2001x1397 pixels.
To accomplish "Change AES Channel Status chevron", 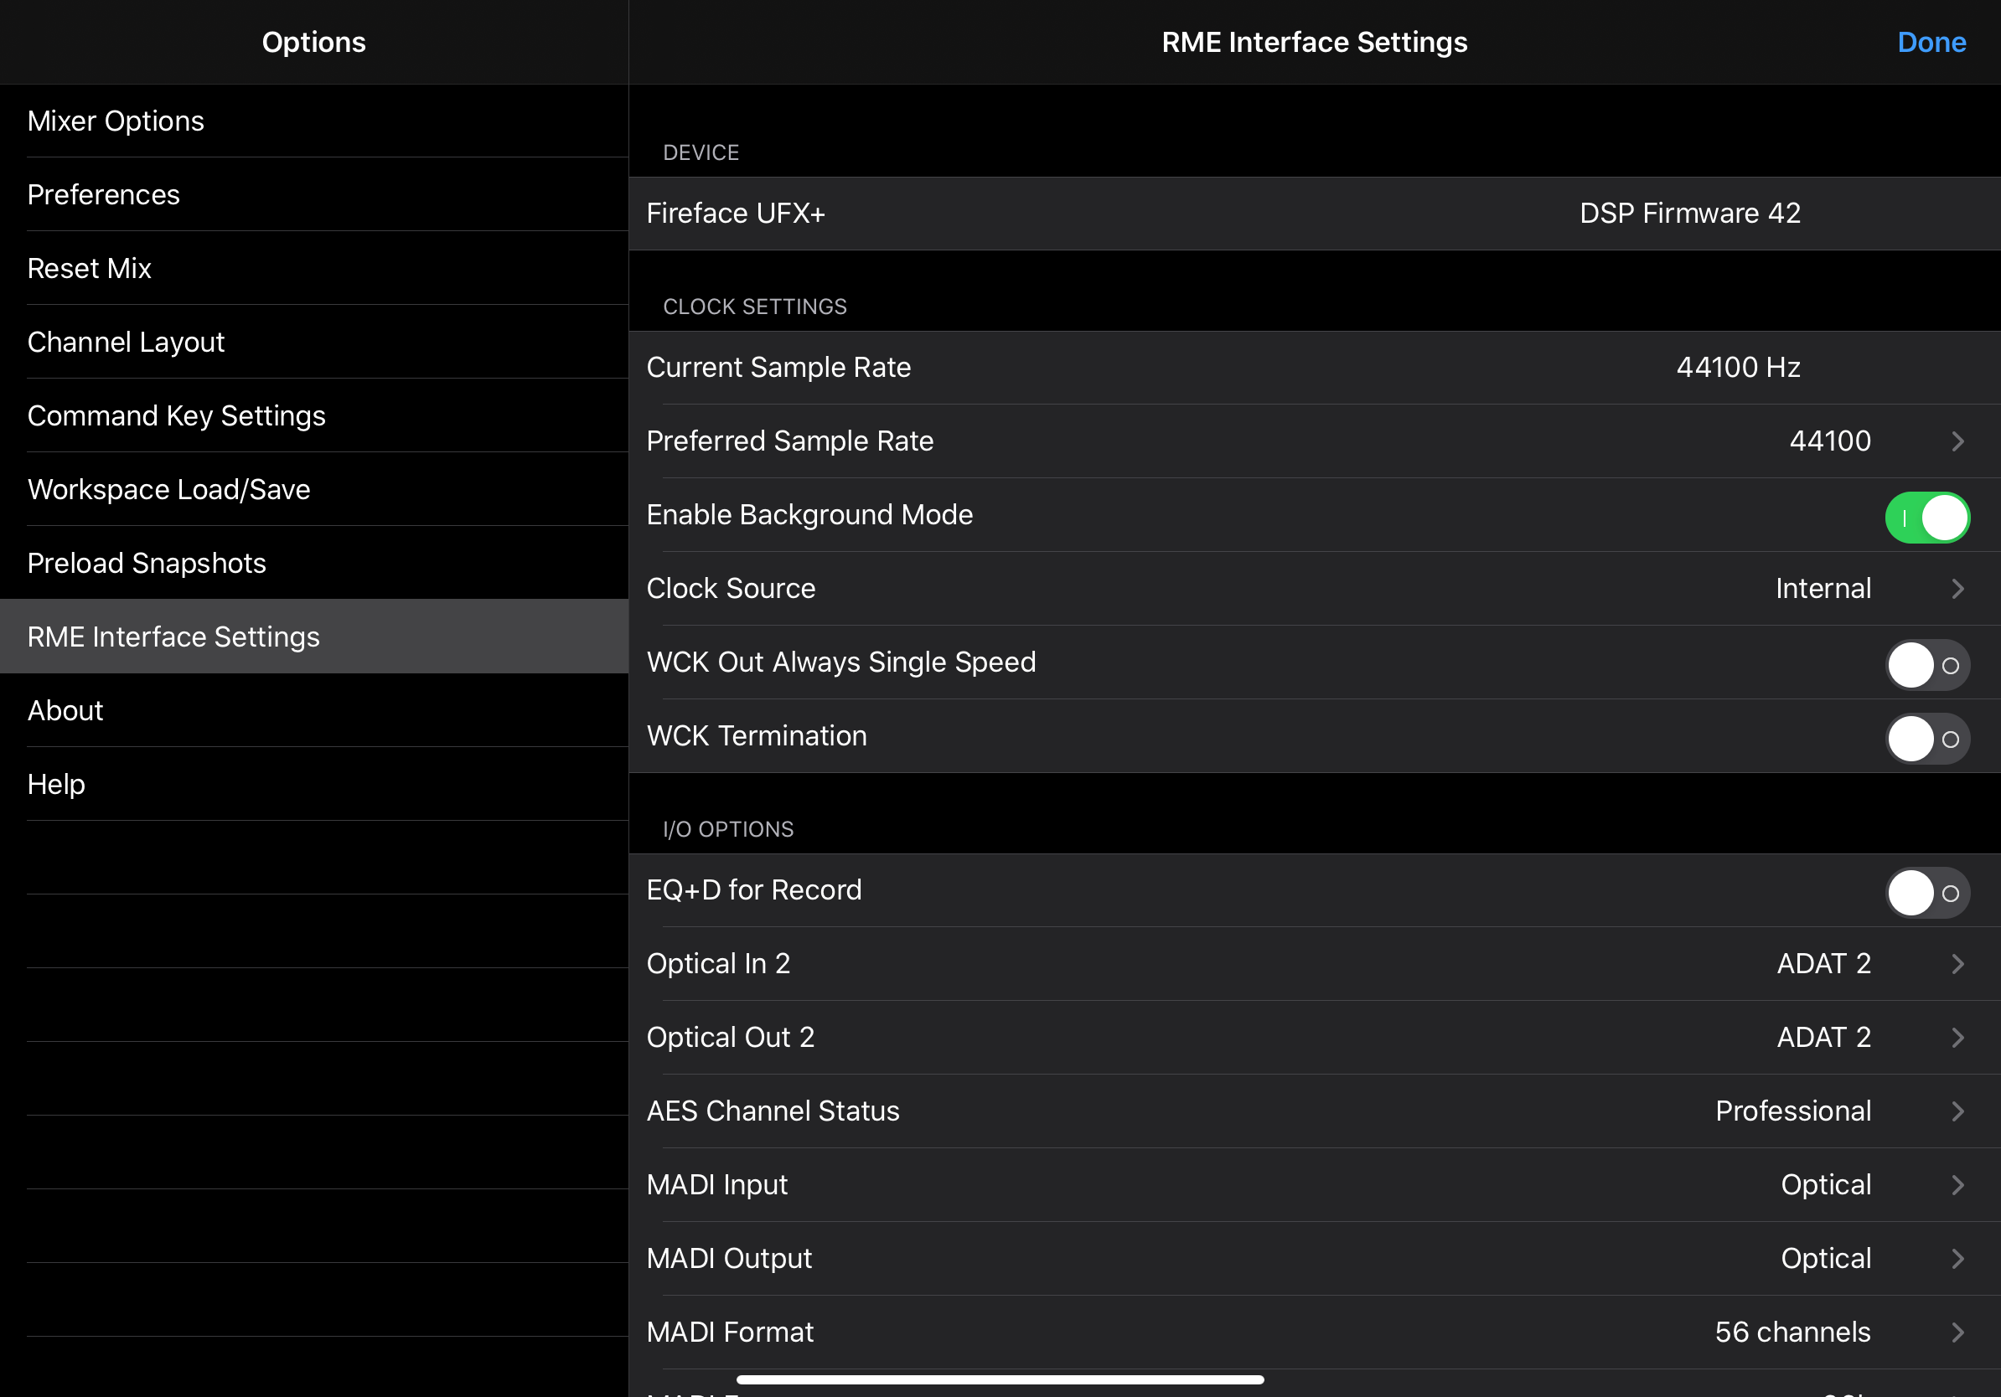I will coord(1957,1111).
